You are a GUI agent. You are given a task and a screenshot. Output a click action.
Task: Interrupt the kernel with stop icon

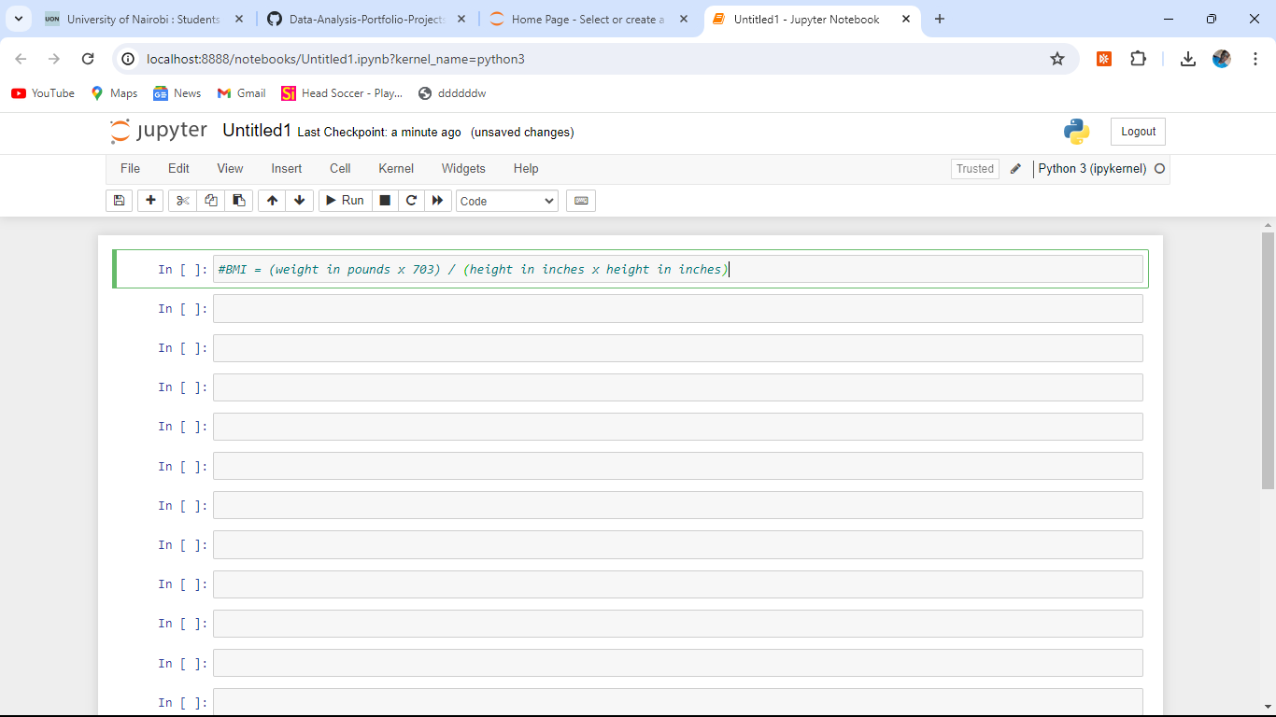coord(385,201)
